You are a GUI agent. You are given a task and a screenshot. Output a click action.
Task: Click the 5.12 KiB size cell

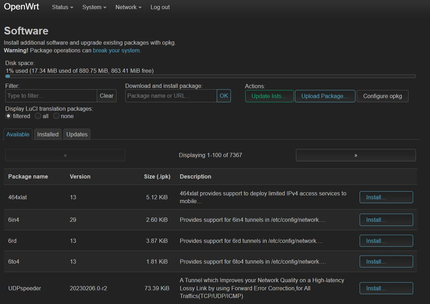pos(157,197)
